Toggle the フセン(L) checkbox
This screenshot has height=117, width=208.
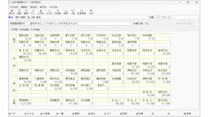(x=158, y=17)
